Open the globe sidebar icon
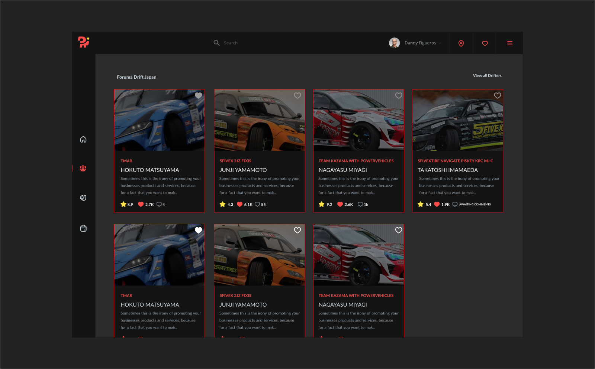595x369 pixels. pos(83,198)
